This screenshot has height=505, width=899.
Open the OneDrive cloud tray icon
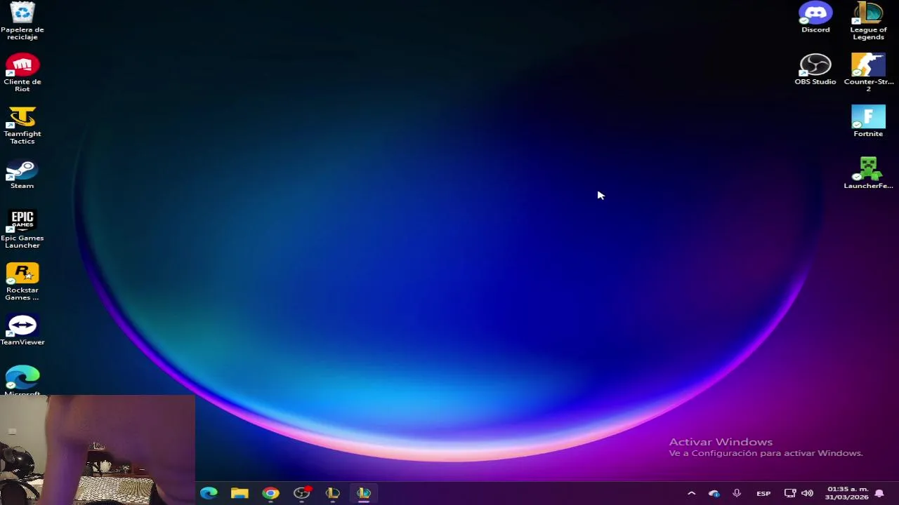pyautogui.click(x=714, y=493)
